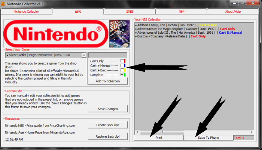Open Nintendo NES price guide link
The height and width of the screenshot is (150, 262).
coord(40,126)
